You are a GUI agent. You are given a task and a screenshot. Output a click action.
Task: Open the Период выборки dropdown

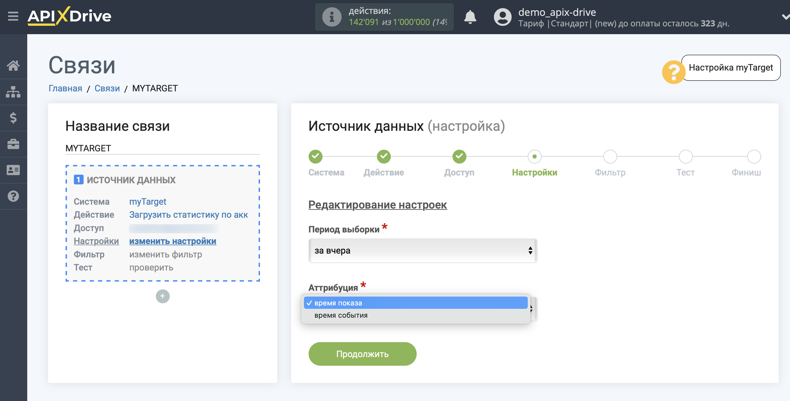pyautogui.click(x=422, y=250)
